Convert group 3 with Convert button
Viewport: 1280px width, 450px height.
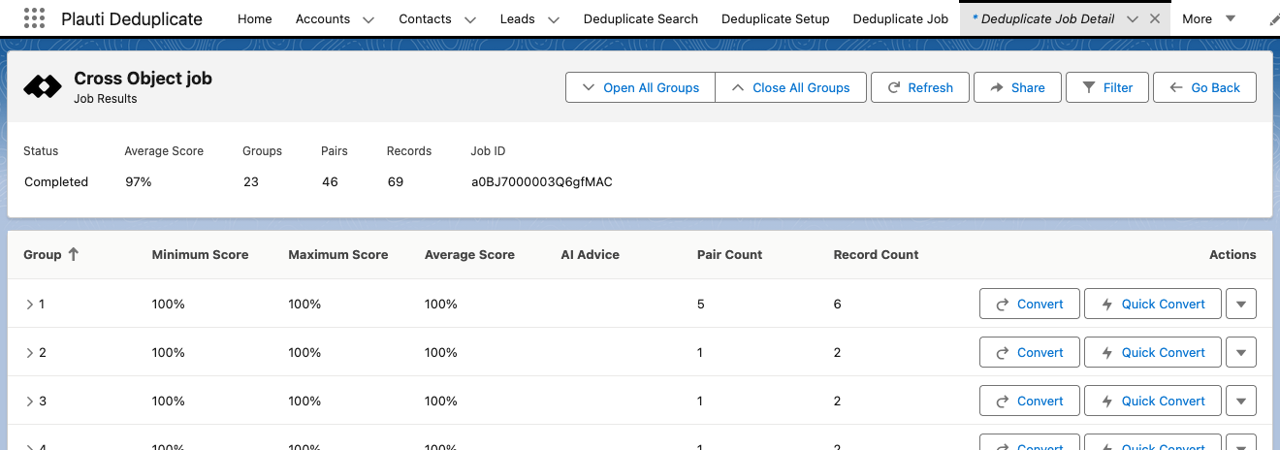[x=1030, y=401]
